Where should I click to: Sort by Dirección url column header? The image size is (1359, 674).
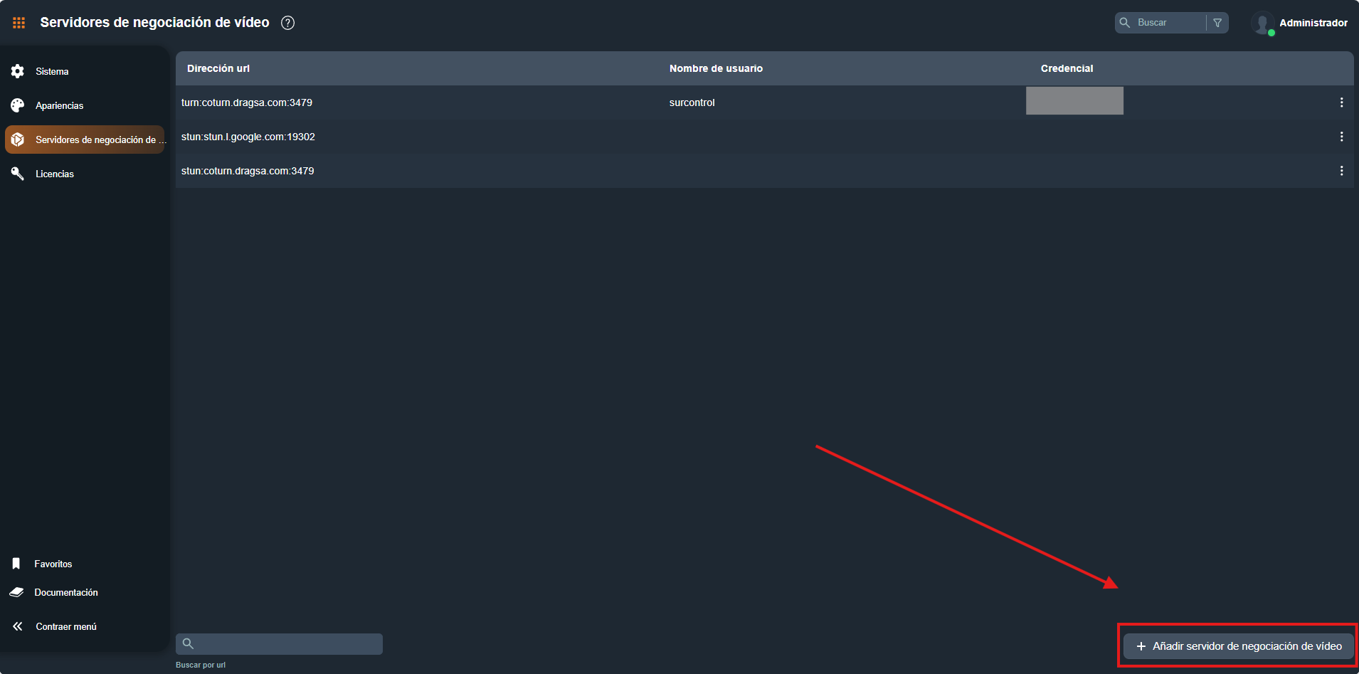click(218, 68)
